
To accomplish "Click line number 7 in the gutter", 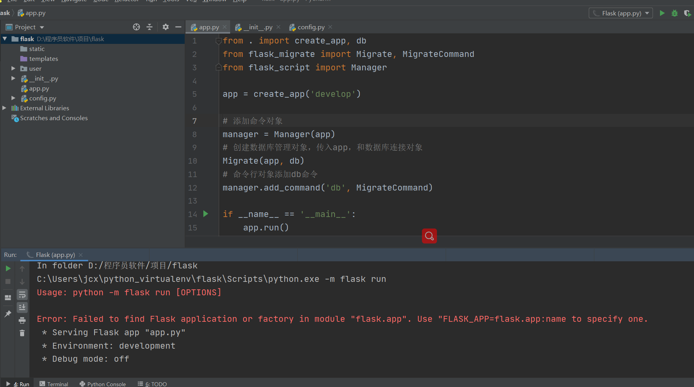I will click(x=194, y=121).
